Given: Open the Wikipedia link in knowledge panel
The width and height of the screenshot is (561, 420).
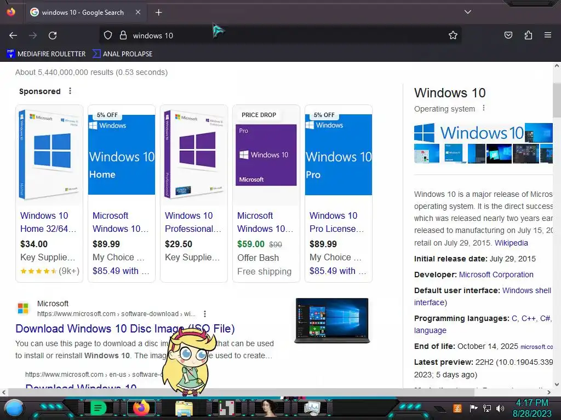Looking at the screenshot, I should [511, 243].
